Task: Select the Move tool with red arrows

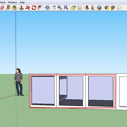Action: [28, 8]
